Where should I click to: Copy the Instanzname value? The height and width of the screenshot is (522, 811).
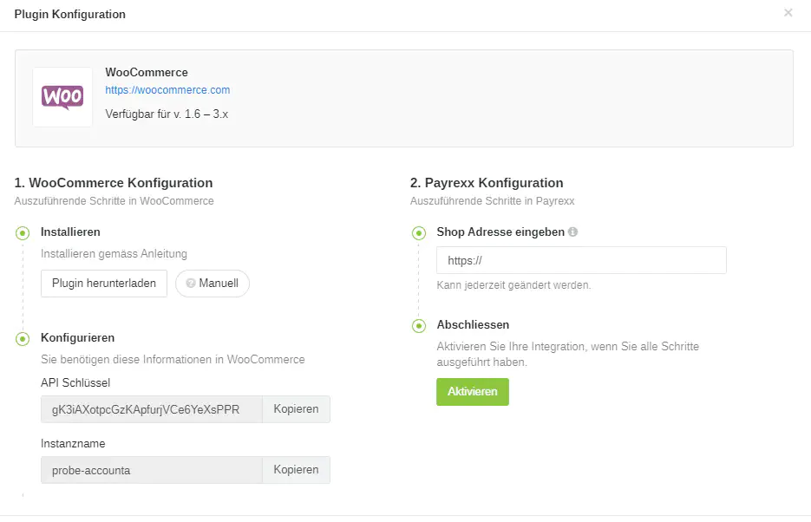pyautogui.click(x=296, y=470)
